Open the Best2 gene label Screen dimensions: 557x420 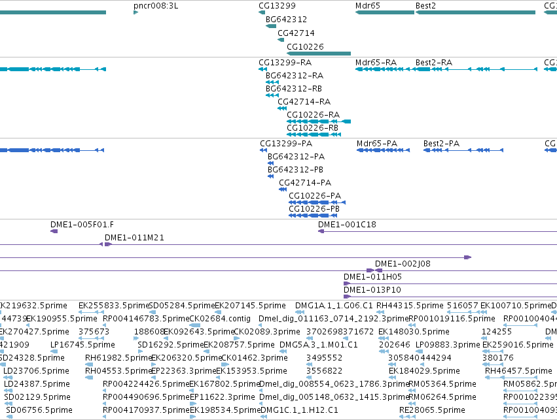click(x=425, y=6)
